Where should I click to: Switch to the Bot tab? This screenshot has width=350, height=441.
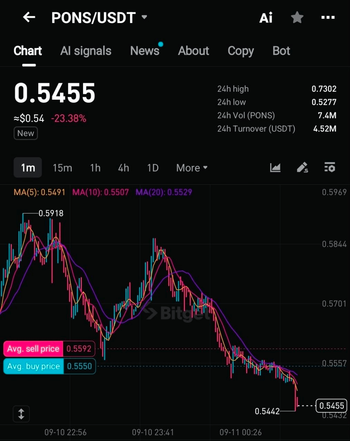281,51
